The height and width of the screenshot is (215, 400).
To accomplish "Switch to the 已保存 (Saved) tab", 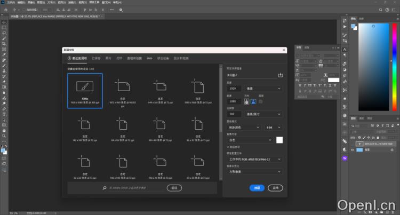I will 96,58.
